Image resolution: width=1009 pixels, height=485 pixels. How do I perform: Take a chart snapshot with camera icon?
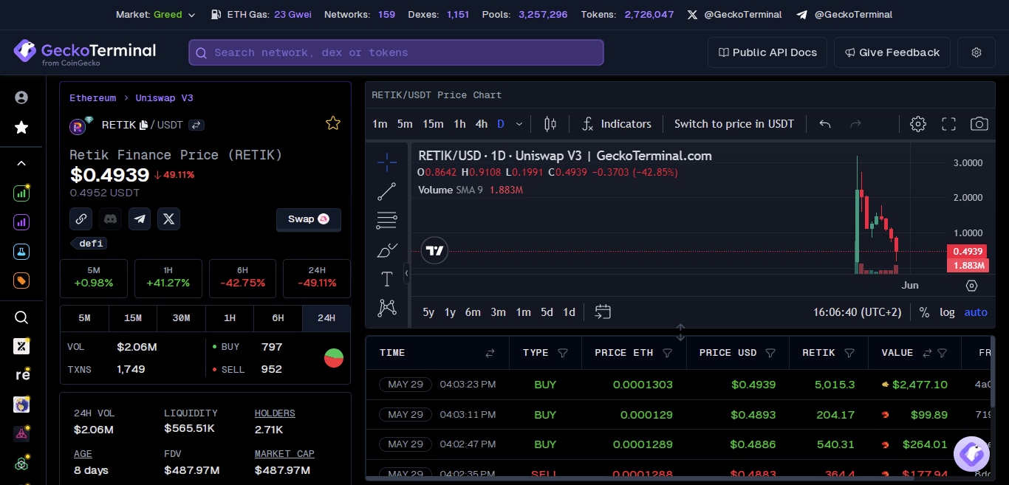pos(979,124)
